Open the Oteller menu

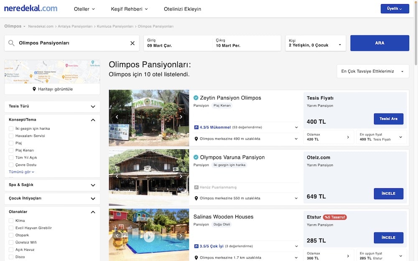[84, 9]
